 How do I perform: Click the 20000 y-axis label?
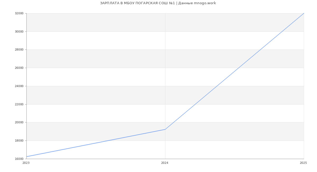pyautogui.click(x=19, y=123)
